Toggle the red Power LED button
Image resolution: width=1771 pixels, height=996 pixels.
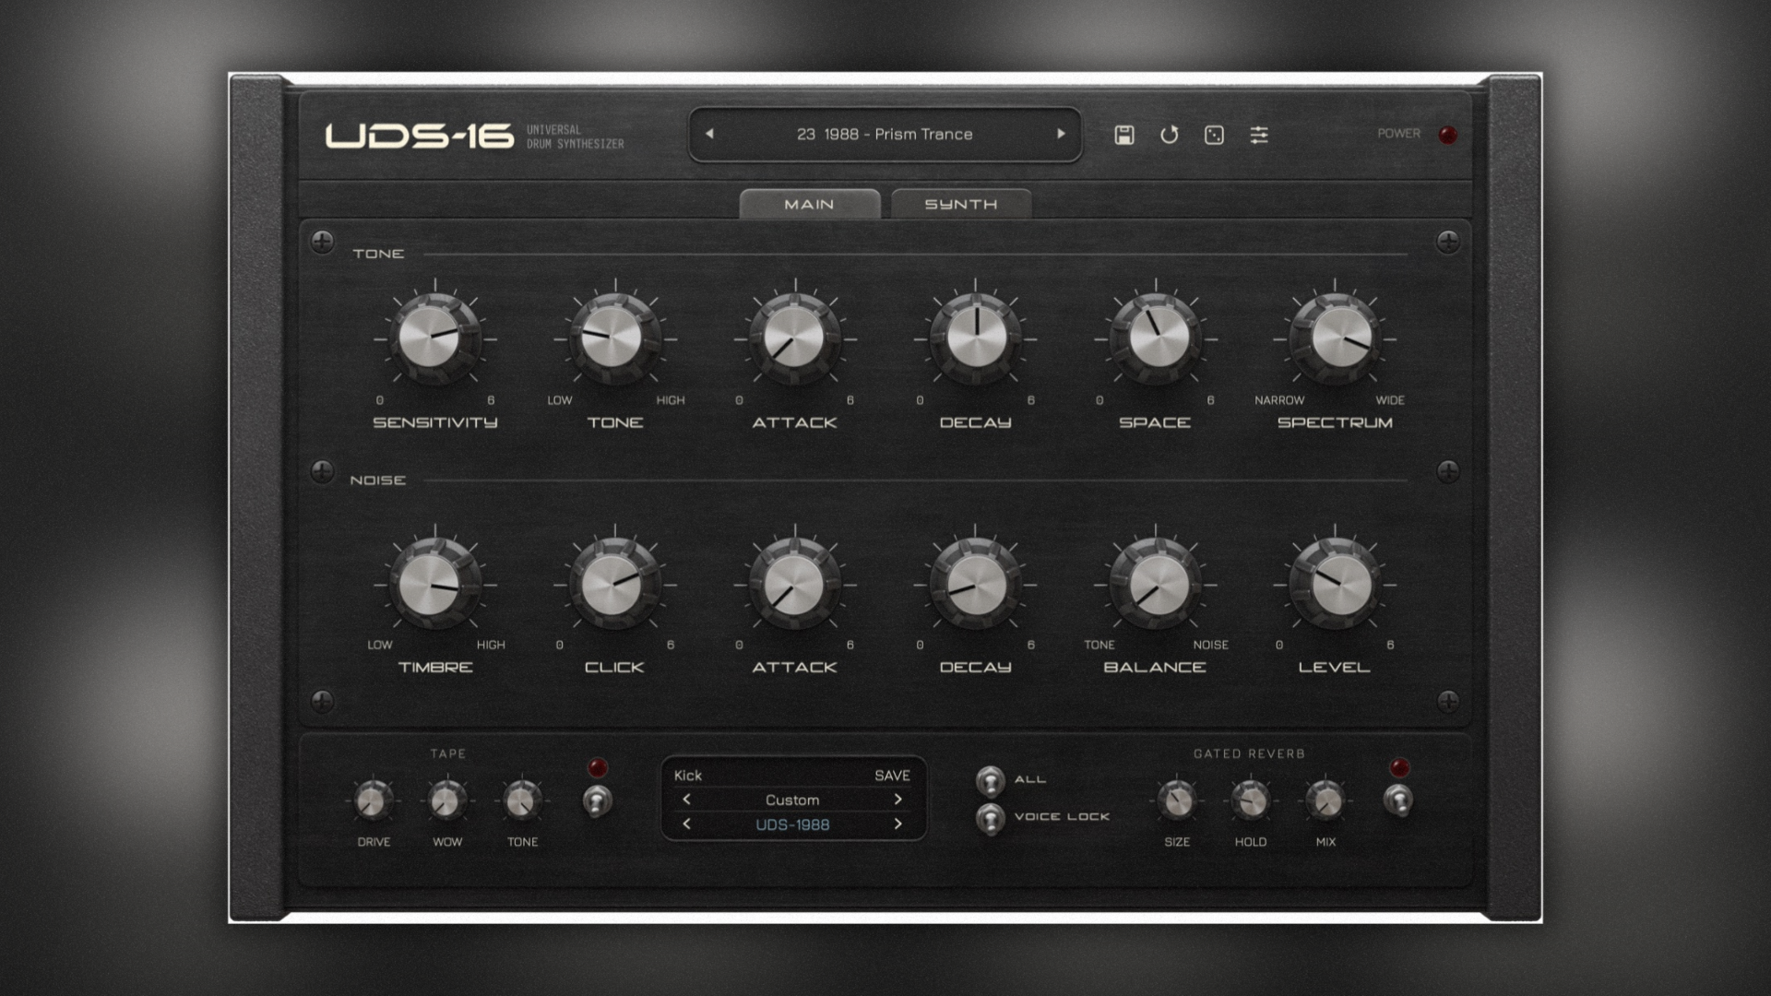click(1447, 135)
